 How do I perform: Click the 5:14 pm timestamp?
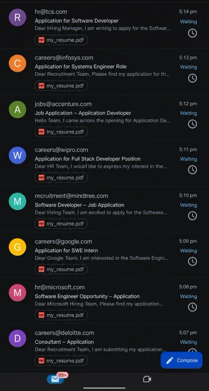(x=188, y=11)
